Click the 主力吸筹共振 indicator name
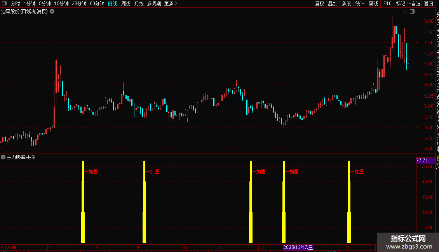 21,157
